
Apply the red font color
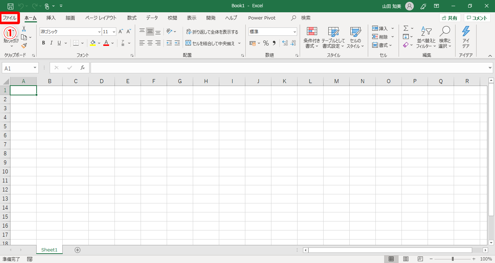click(106, 43)
